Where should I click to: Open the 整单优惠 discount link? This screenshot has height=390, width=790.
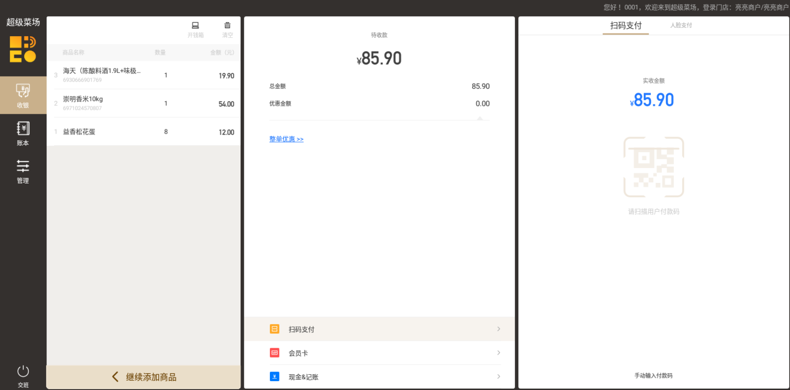(286, 139)
